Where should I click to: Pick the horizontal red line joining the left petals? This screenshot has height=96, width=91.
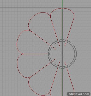tap(36, 54)
